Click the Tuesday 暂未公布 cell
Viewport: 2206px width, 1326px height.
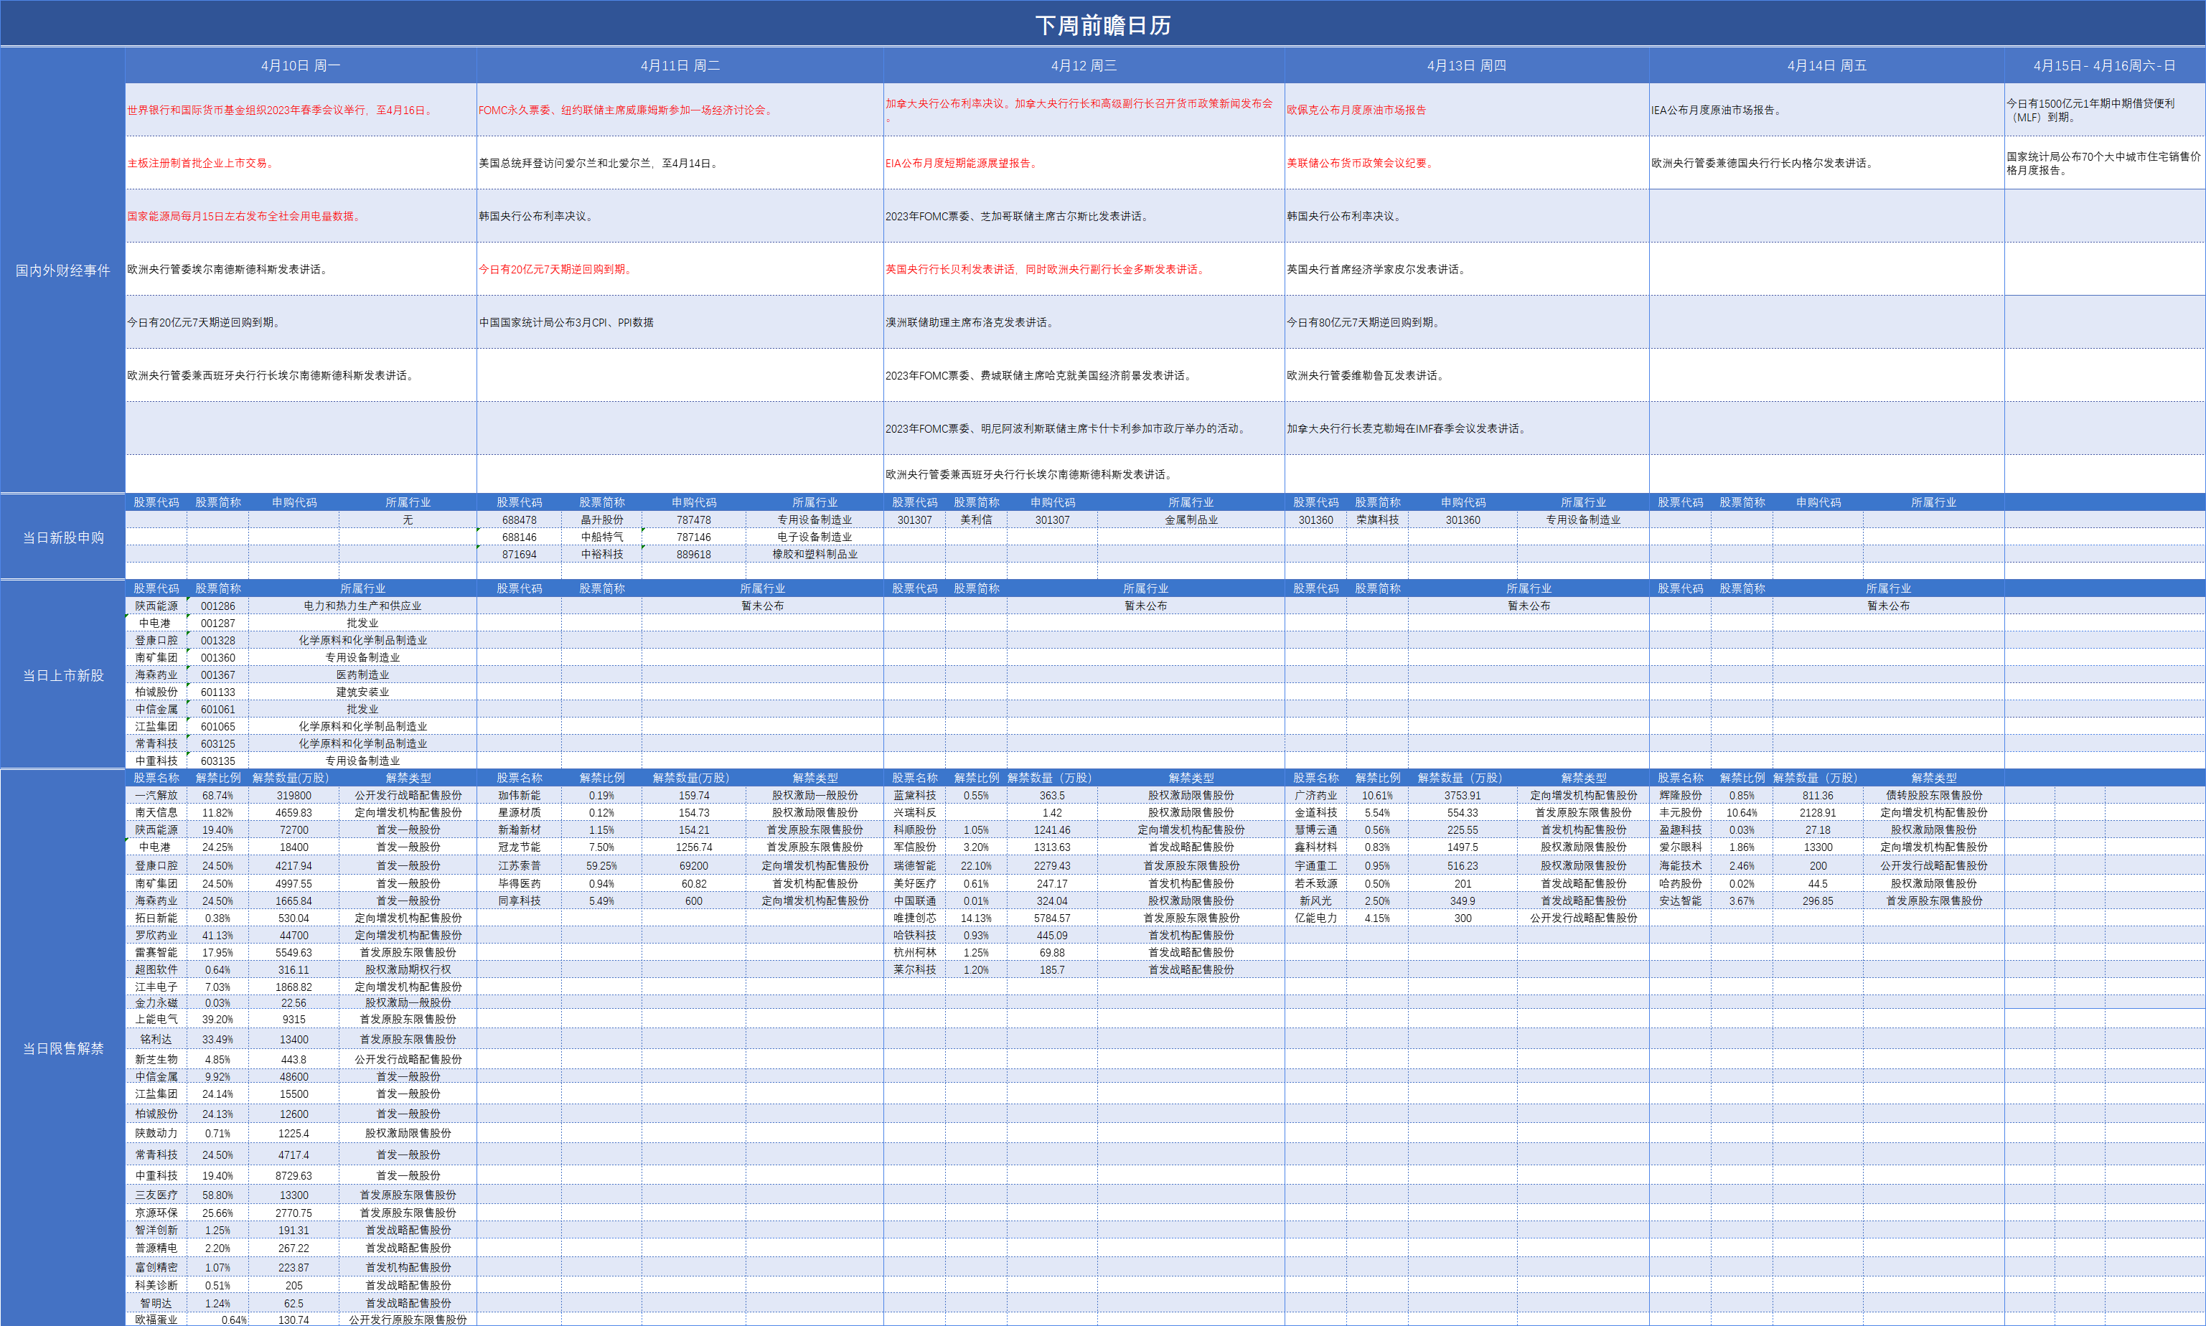coord(762,606)
